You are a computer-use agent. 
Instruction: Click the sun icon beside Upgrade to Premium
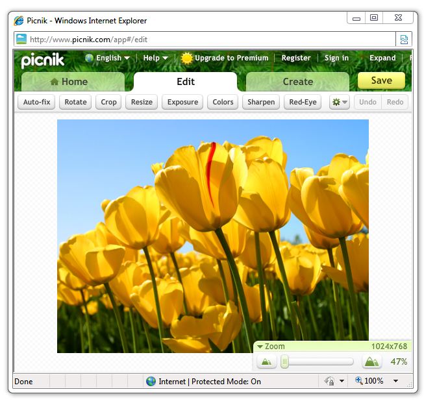(x=187, y=58)
